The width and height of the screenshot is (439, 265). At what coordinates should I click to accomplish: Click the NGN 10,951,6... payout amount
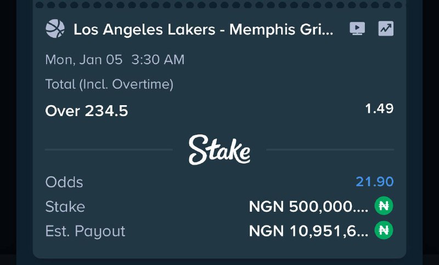tap(308, 231)
